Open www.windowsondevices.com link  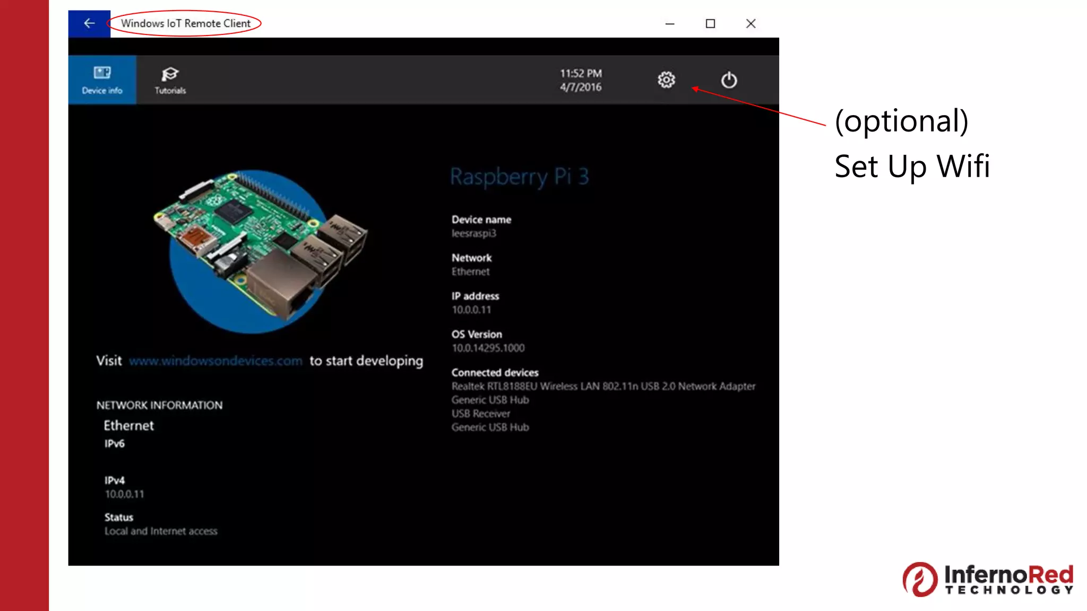[215, 361]
